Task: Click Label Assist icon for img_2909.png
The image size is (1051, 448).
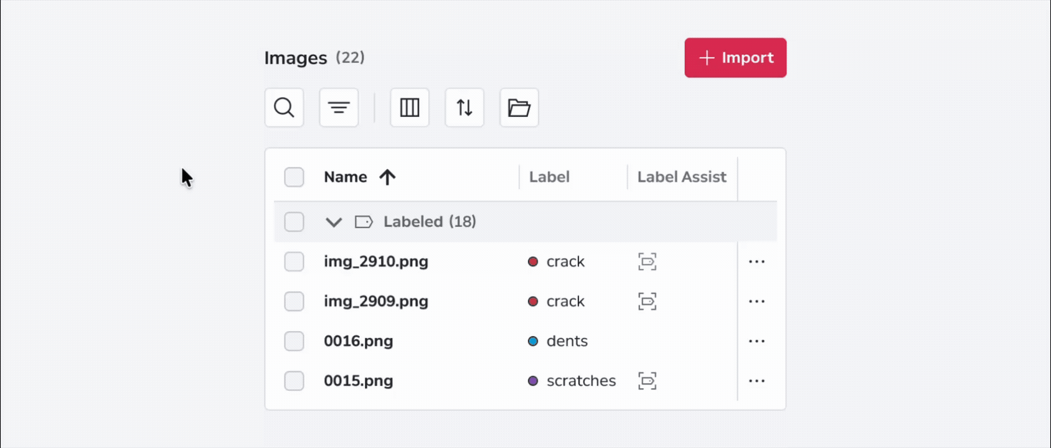Action: [x=648, y=301]
